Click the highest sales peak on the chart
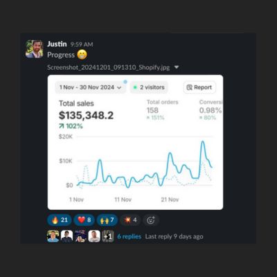This screenshot has width=277, height=277. [x=203, y=141]
